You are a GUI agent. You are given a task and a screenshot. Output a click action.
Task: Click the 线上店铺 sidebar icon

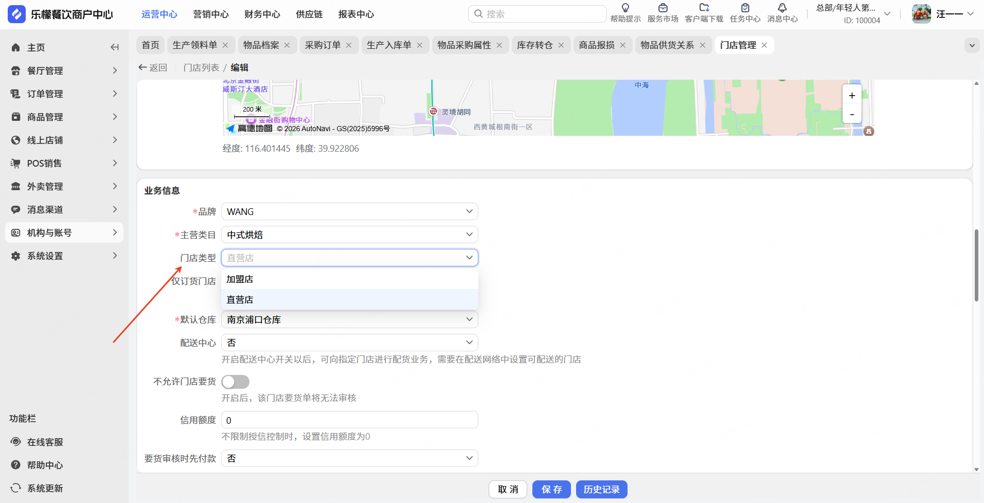coord(16,140)
